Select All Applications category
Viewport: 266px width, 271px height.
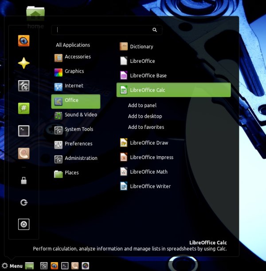point(73,45)
